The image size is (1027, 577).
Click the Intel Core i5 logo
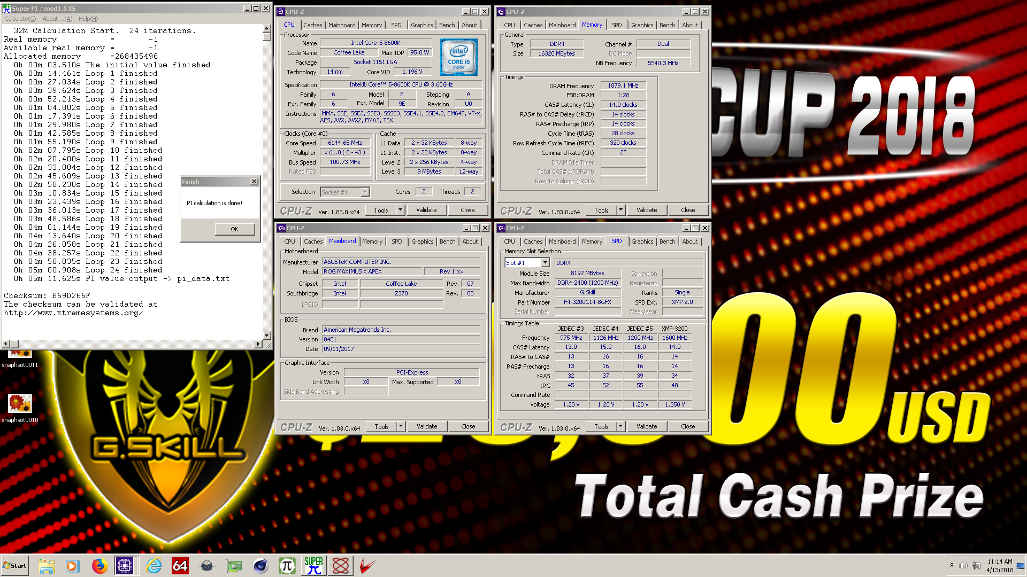(458, 57)
